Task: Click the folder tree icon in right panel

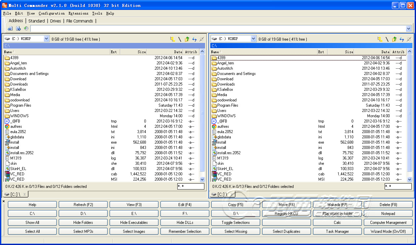Action: pyautogui.click(x=380, y=39)
